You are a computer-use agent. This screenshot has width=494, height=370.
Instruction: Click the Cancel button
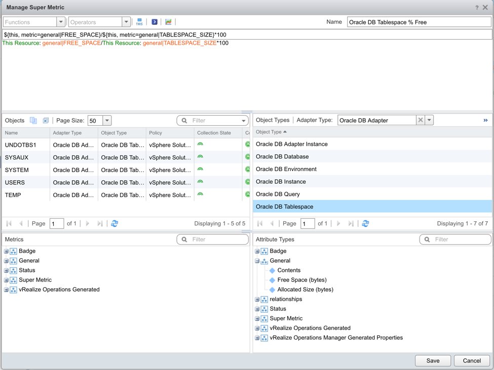click(x=472, y=360)
